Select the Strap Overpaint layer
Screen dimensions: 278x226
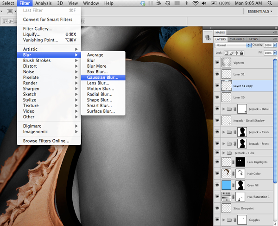click(243, 208)
